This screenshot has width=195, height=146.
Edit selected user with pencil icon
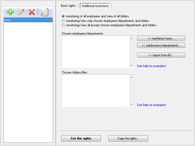21,12
